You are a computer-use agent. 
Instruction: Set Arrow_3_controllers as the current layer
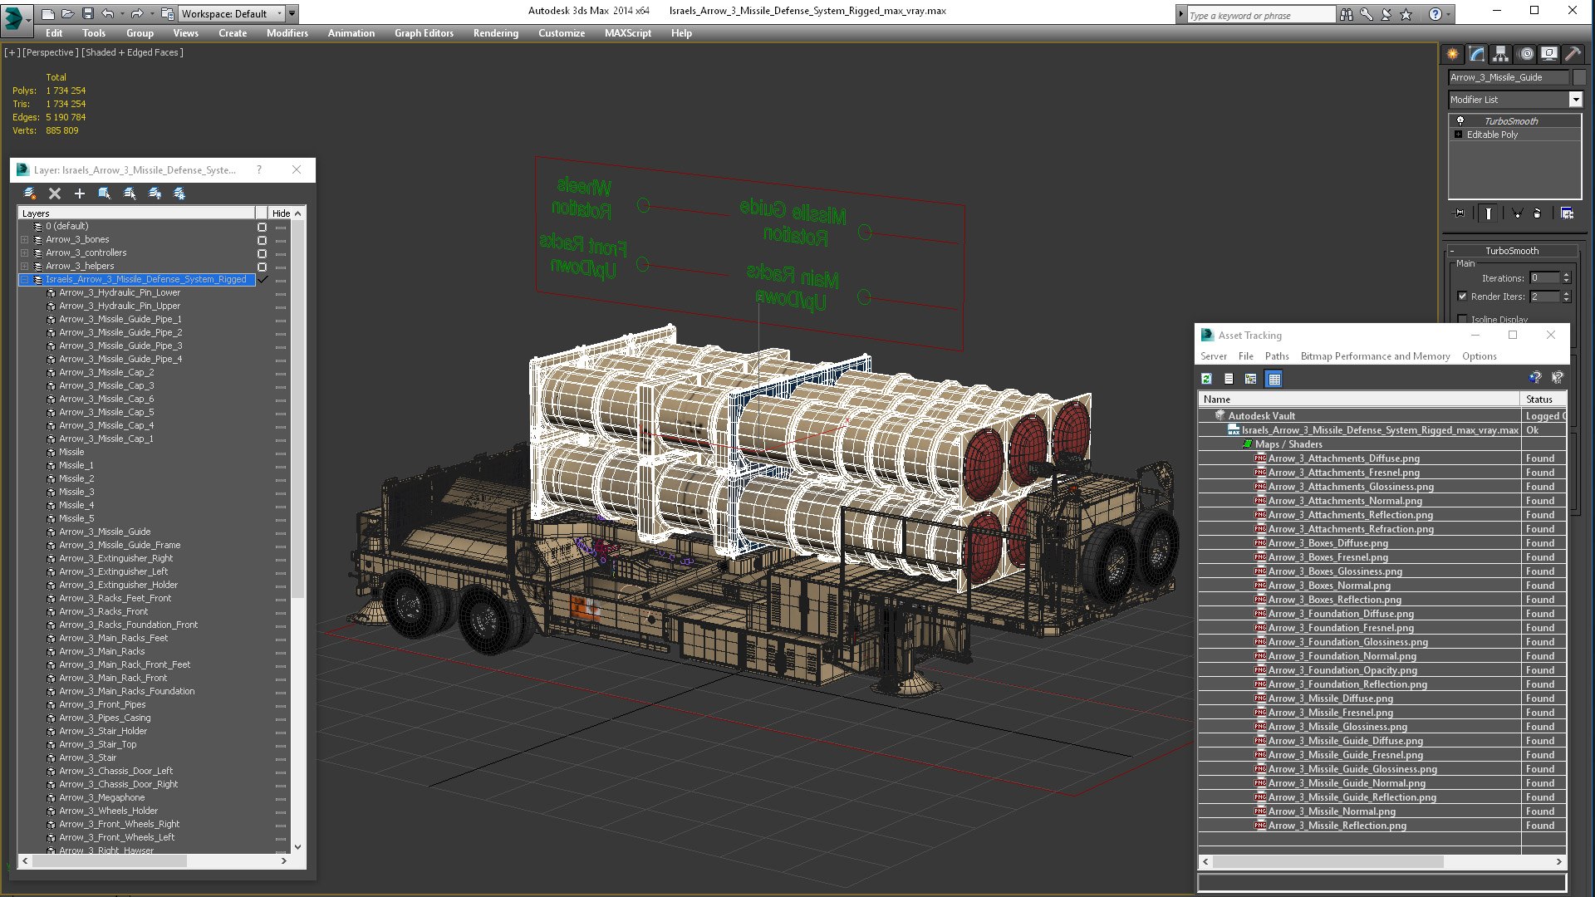point(262,253)
